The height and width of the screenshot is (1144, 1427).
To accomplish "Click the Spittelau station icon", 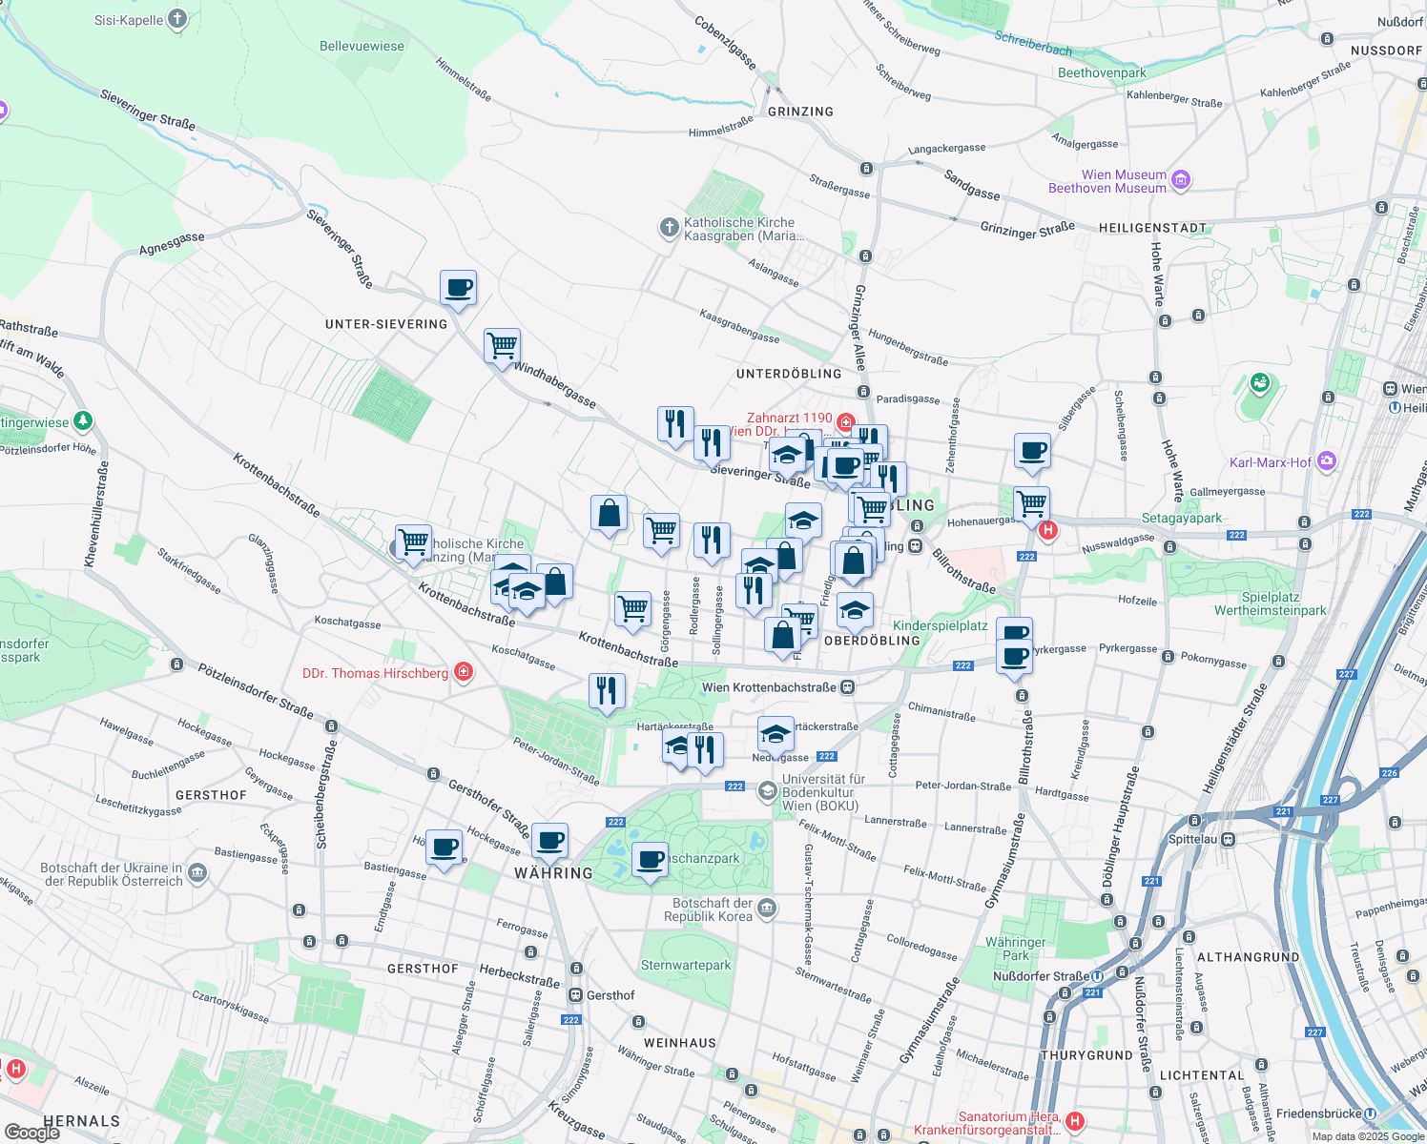I will click(x=1229, y=839).
